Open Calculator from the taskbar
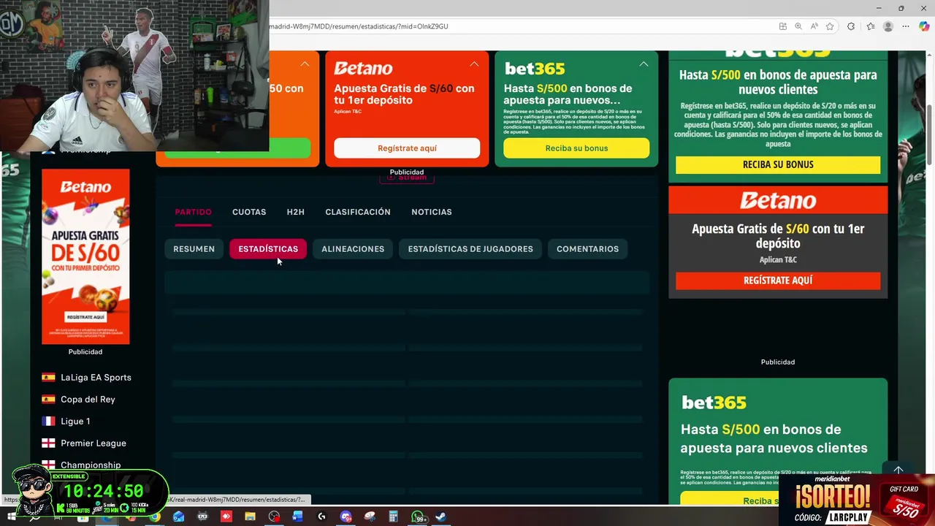935x526 pixels. pyautogui.click(x=393, y=517)
